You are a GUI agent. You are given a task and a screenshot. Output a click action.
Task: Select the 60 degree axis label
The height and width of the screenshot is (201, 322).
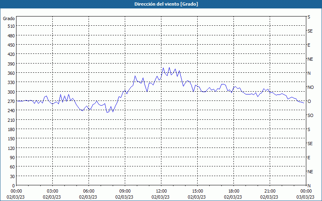pyautogui.click(x=12, y=167)
